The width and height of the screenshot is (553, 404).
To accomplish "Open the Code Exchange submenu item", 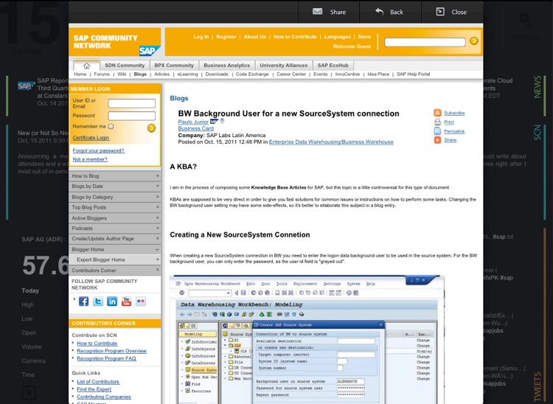I will pyautogui.click(x=252, y=74).
